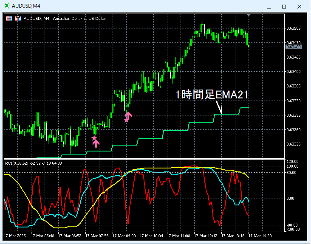Select the upper pink star marker

click(x=126, y=120)
